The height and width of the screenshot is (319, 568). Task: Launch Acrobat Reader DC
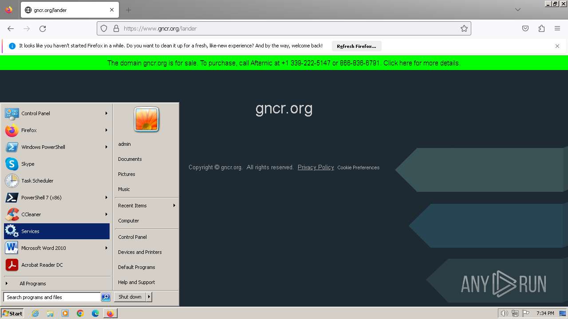pyautogui.click(x=57, y=265)
